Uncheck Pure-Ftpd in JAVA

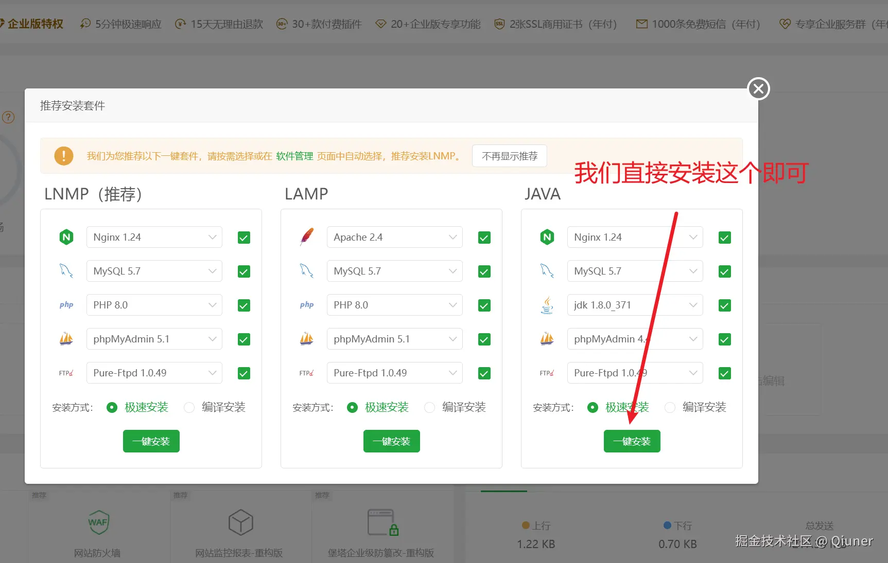[x=725, y=373]
